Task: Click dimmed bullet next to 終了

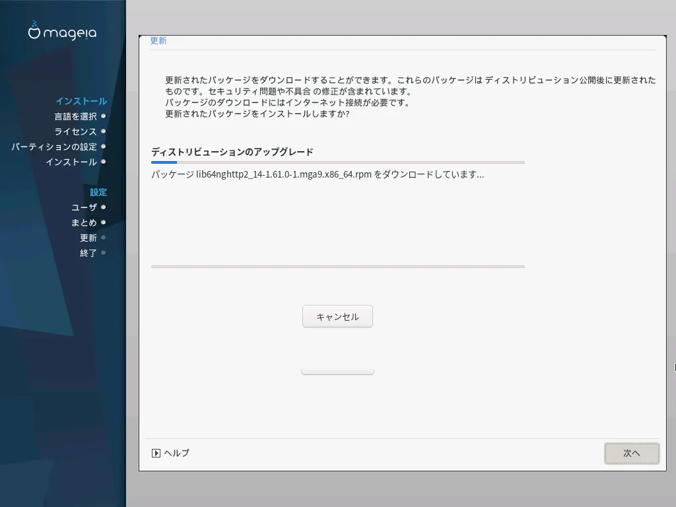Action: pyautogui.click(x=104, y=253)
